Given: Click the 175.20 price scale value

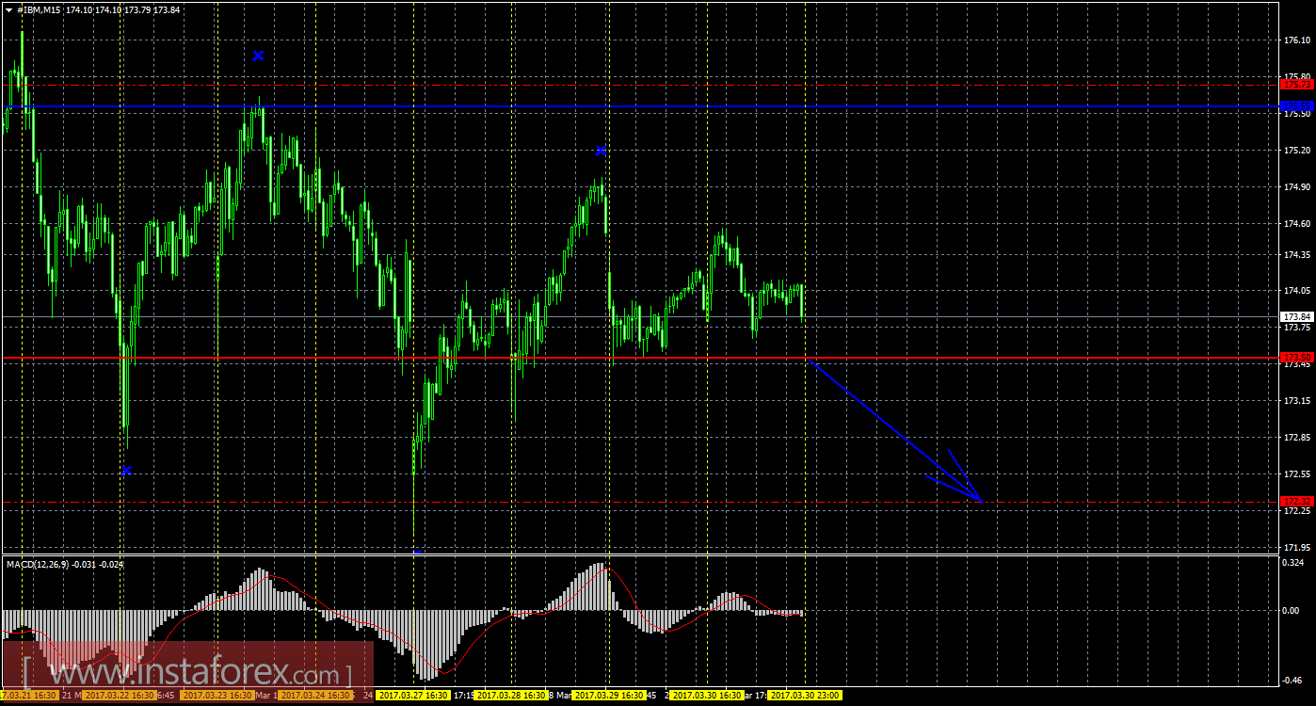Looking at the screenshot, I should [1297, 151].
